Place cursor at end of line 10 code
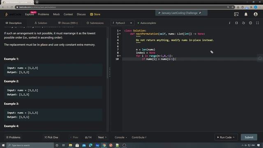 175,59
